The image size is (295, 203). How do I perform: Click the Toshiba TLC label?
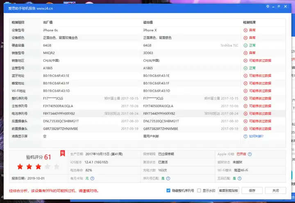click(x=229, y=45)
